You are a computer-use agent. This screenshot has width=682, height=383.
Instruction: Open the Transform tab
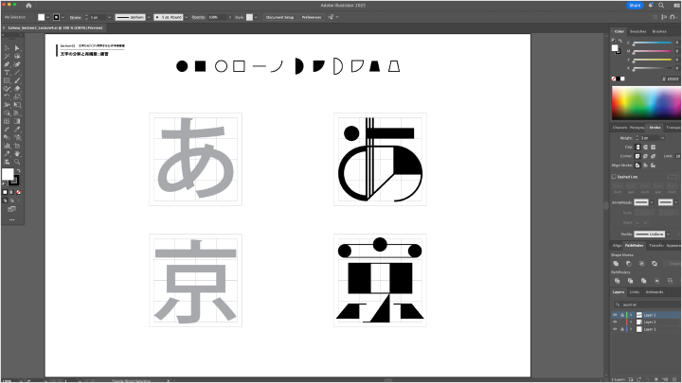tap(655, 245)
